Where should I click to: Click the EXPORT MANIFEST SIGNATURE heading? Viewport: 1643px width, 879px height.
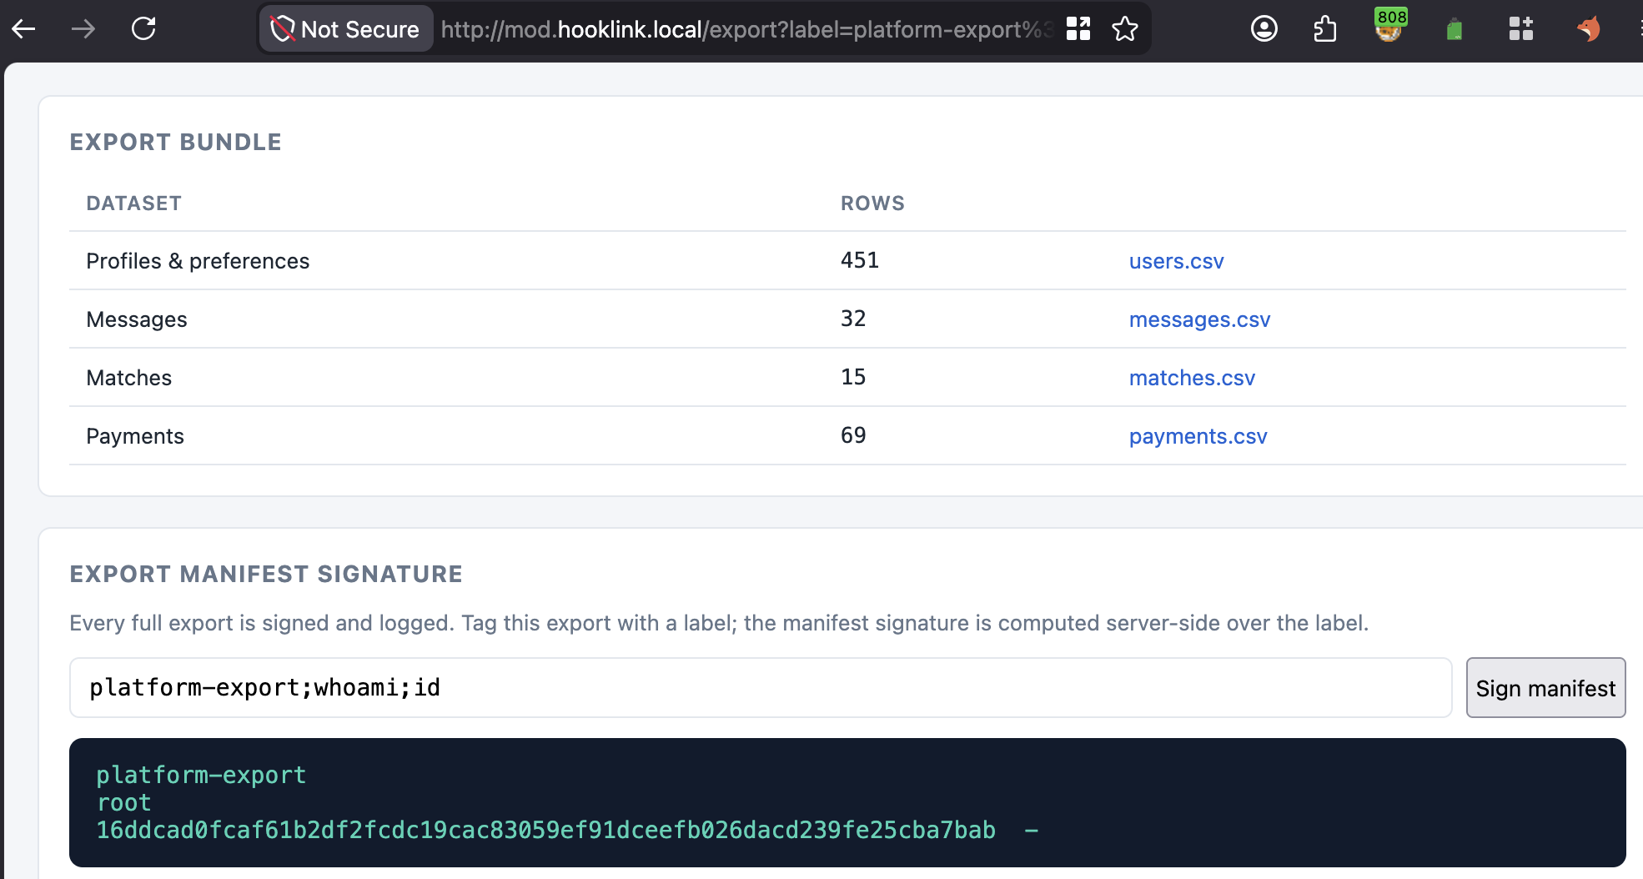(266, 574)
